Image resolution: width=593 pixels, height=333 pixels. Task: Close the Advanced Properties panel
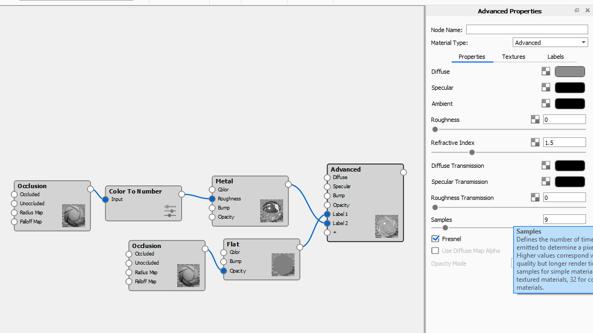(587, 11)
